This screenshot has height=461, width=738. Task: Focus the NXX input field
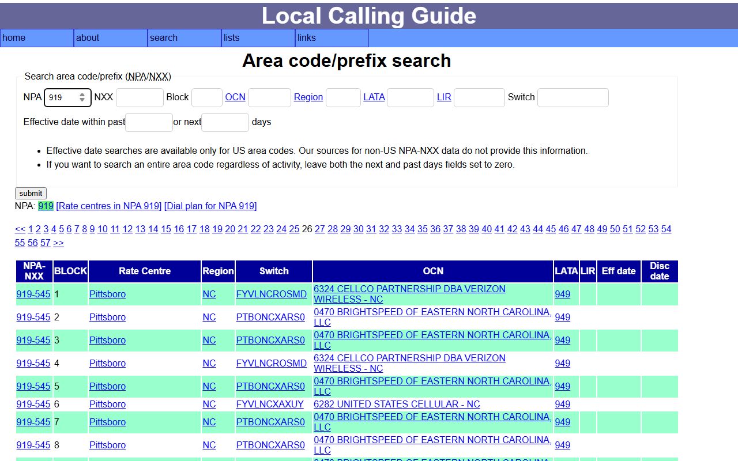(x=140, y=97)
